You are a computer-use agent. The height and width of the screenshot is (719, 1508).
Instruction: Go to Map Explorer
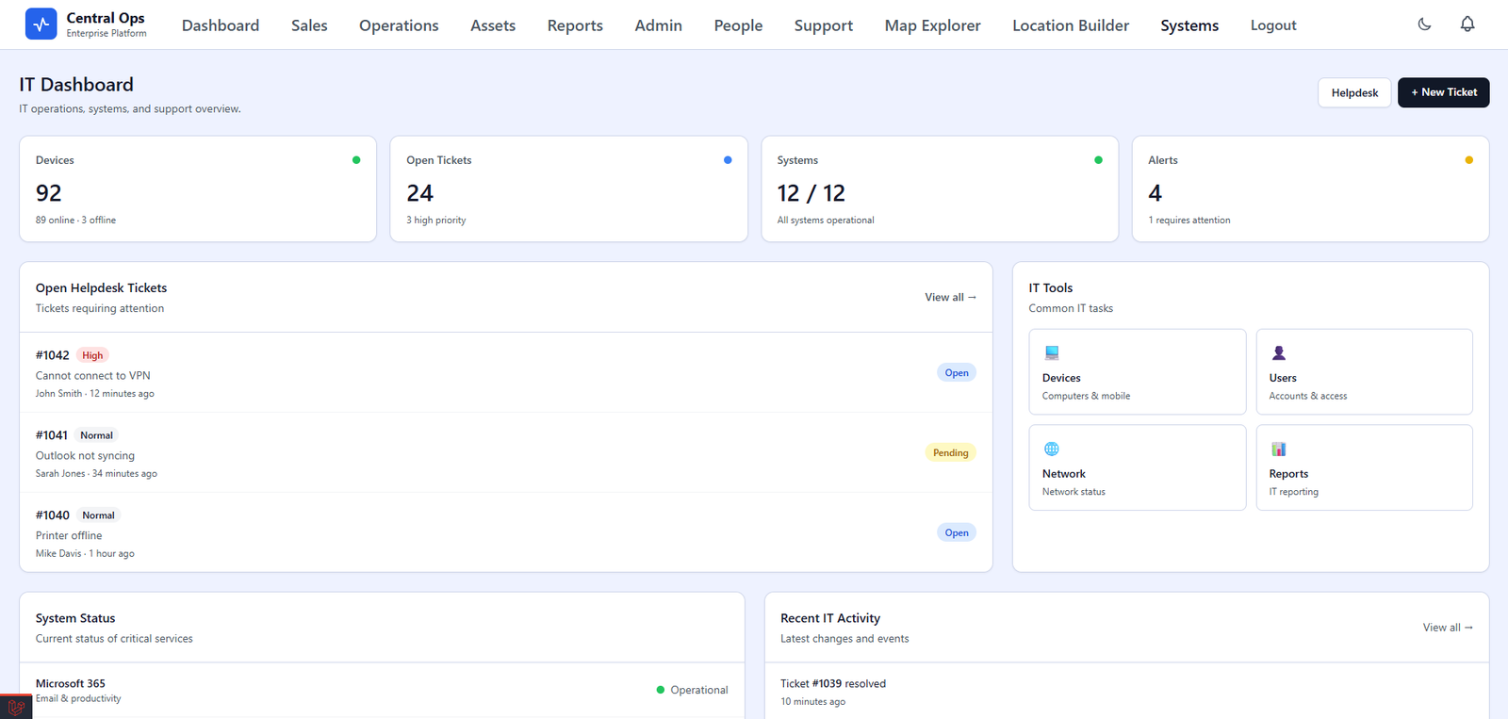(x=932, y=25)
